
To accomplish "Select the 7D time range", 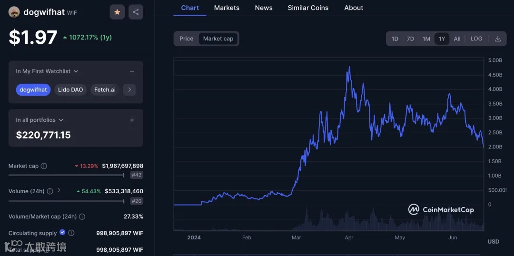I will coord(410,39).
